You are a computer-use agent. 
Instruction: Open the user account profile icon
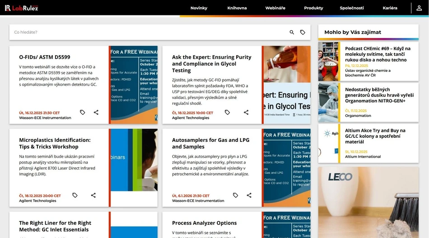(419, 8)
